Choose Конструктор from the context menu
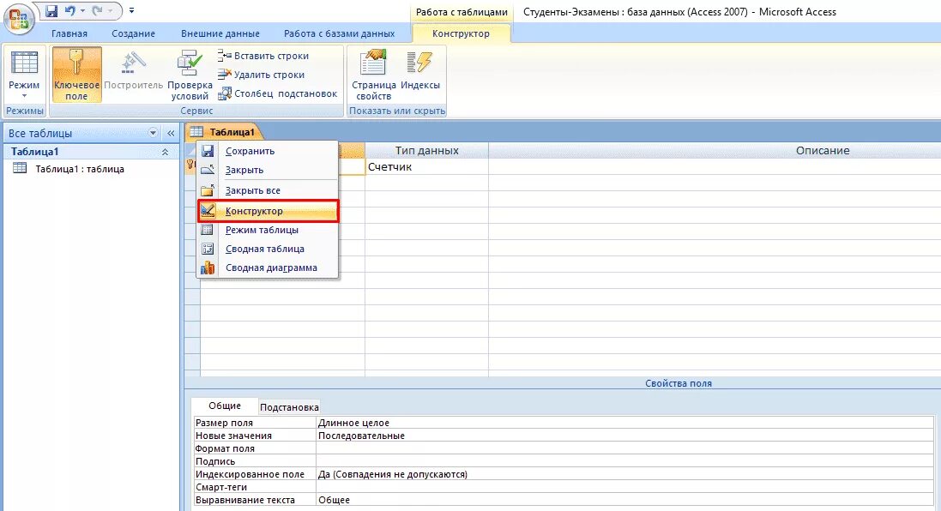The width and height of the screenshot is (941, 511). pos(268,211)
